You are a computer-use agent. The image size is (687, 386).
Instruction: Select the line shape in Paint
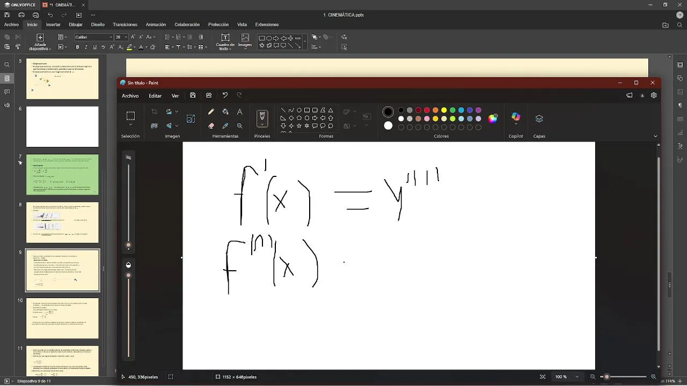coord(283,110)
